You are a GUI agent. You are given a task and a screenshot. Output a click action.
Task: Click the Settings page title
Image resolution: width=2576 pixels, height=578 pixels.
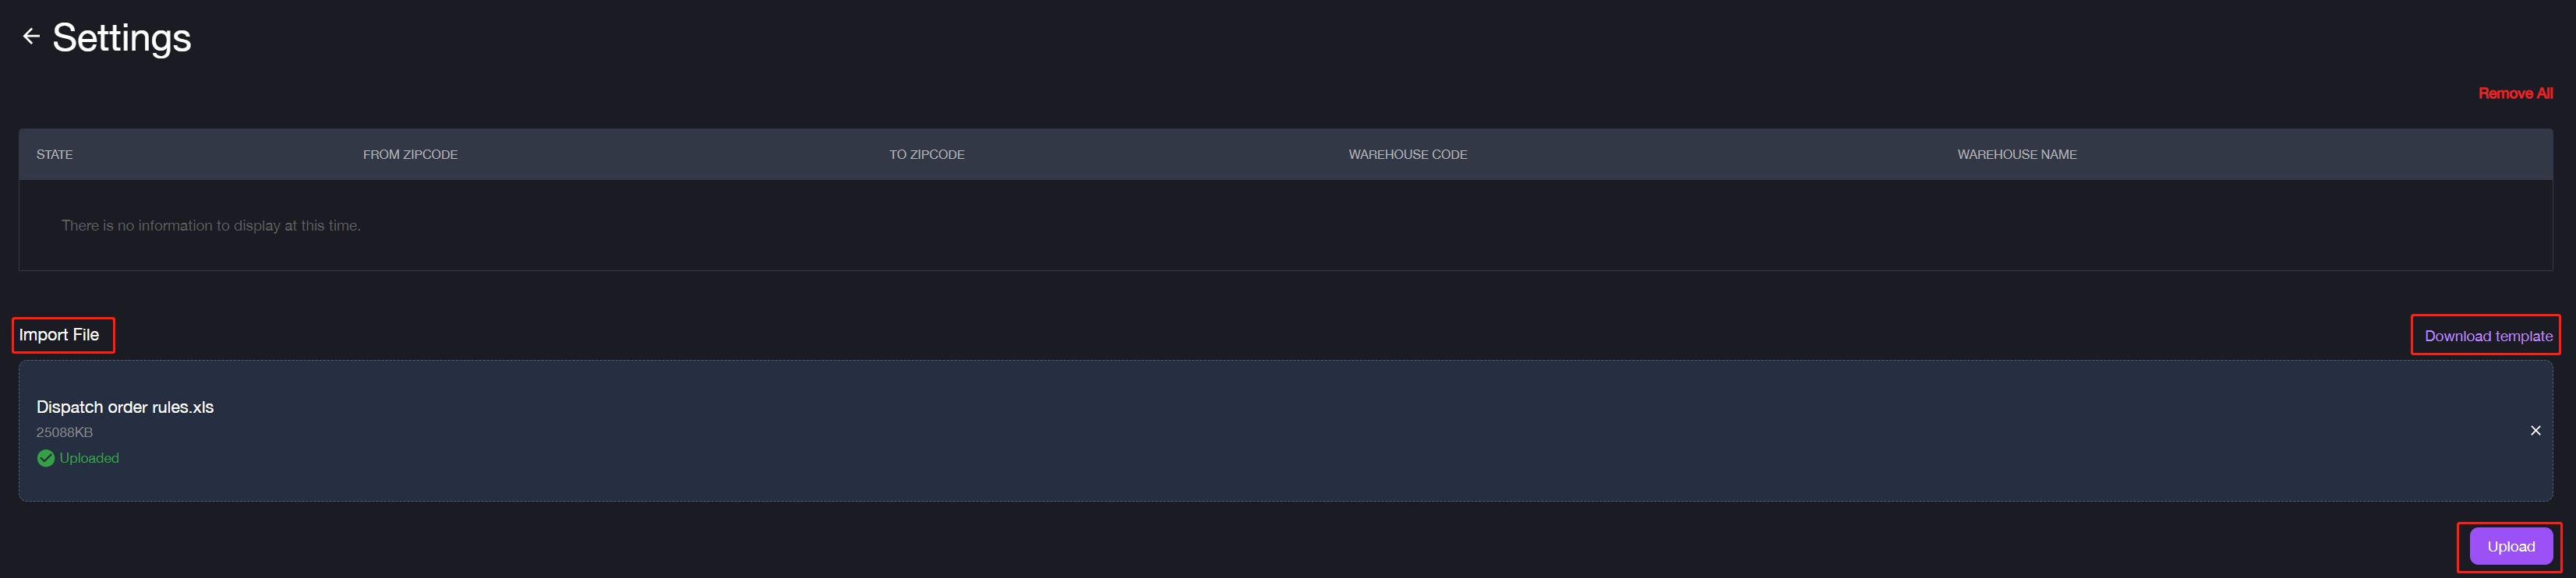[x=122, y=38]
